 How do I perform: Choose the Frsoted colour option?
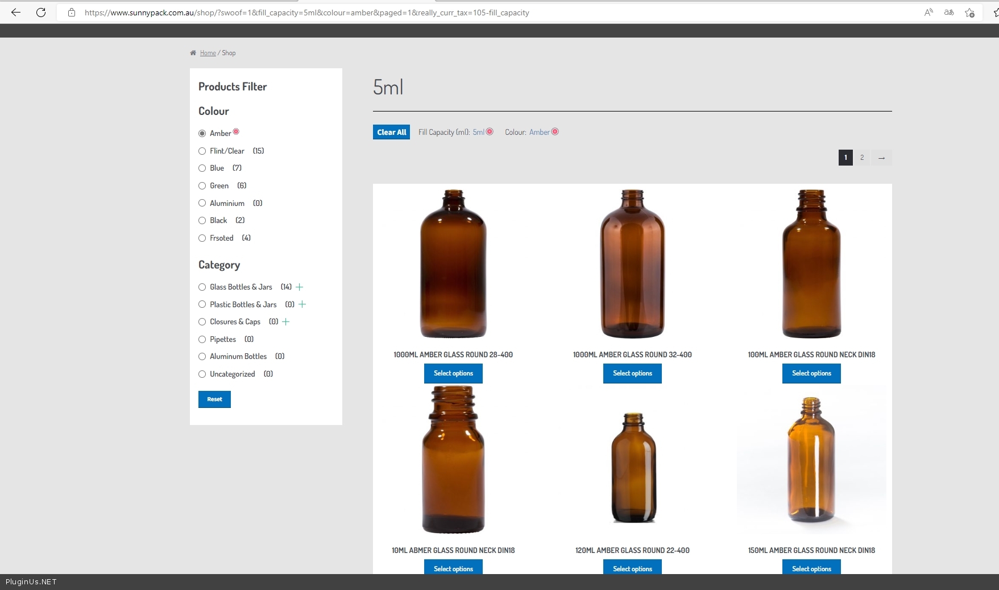pyautogui.click(x=202, y=238)
